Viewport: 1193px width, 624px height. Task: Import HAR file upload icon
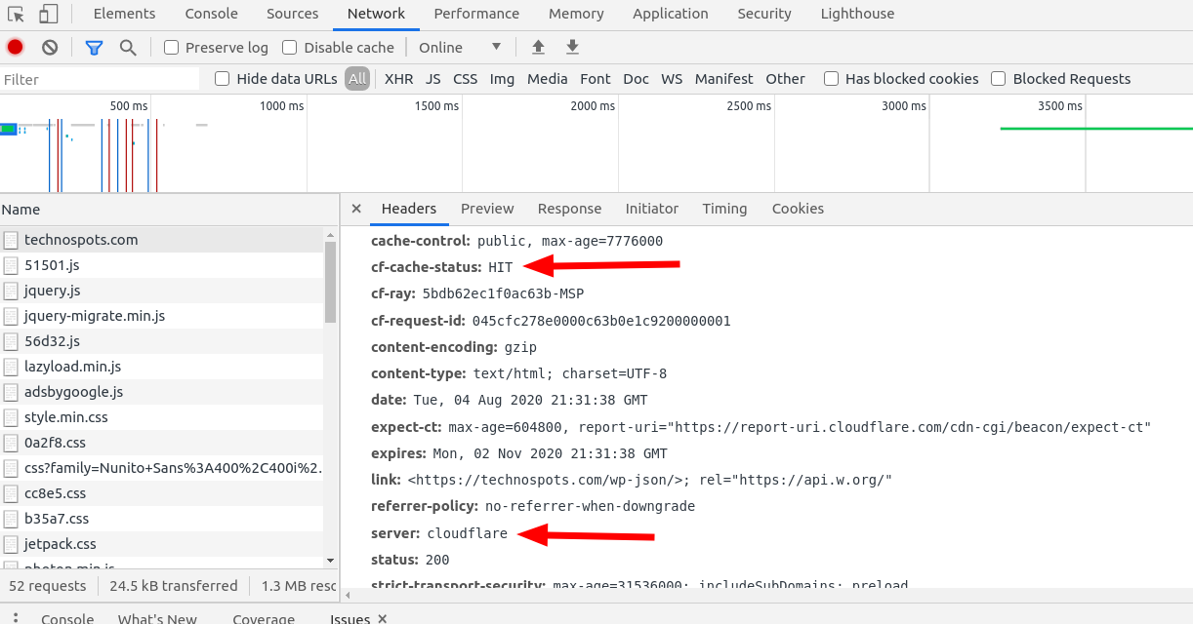[538, 47]
